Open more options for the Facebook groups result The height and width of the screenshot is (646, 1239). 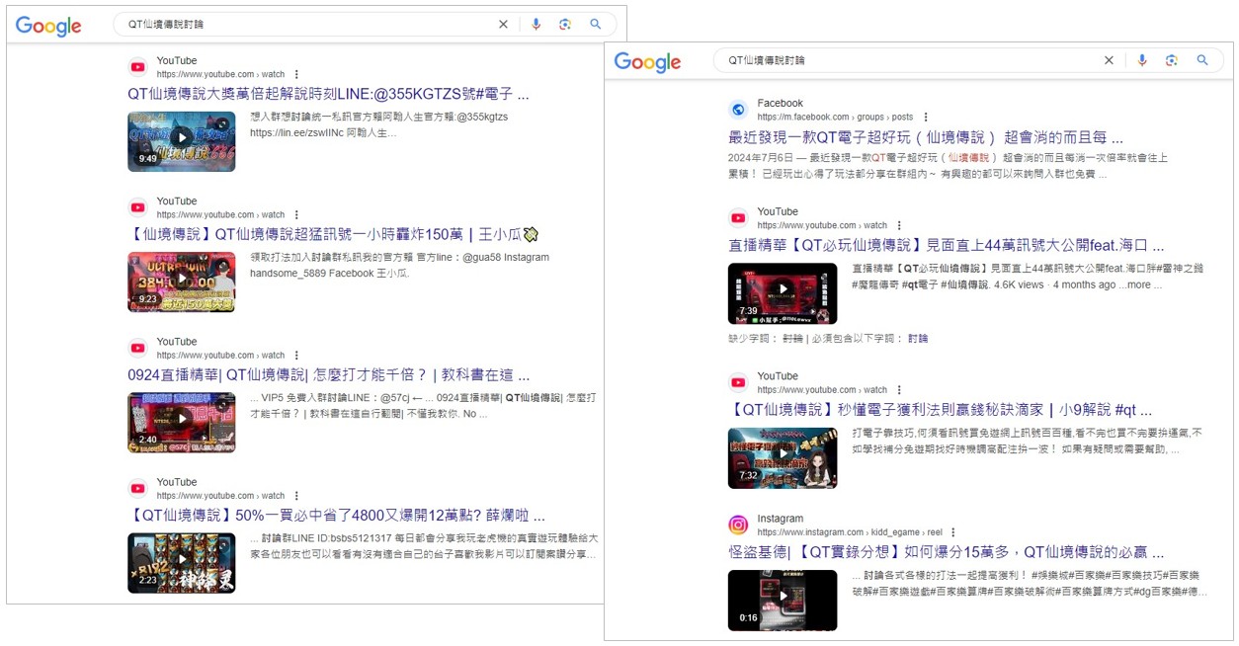click(x=926, y=117)
